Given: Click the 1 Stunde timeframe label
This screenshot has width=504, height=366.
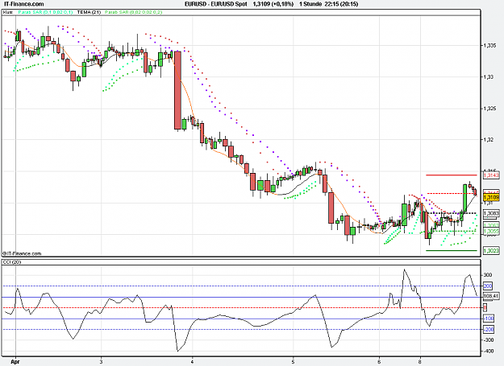Looking at the screenshot, I should coord(310,4).
